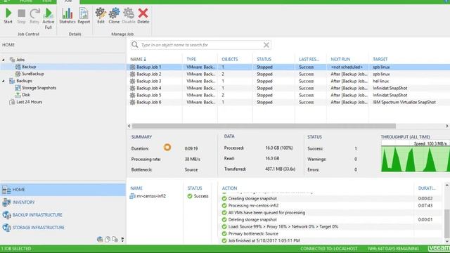Click horizontal scrollbar left arrow
The image size is (450, 253).
[x=129, y=126]
